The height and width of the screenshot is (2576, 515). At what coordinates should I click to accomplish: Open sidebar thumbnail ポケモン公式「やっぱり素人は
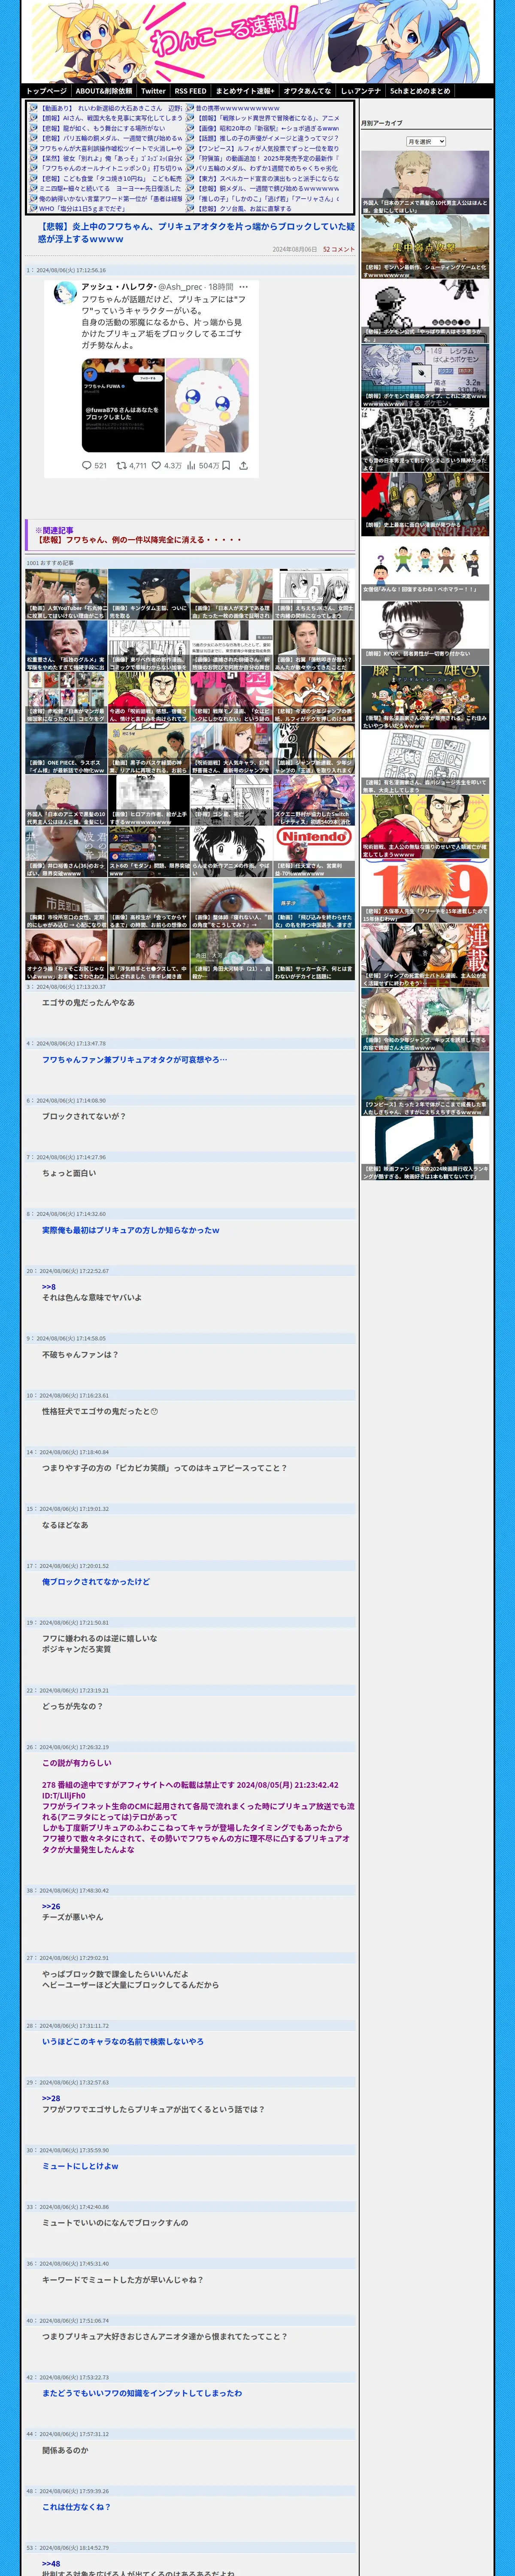[425, 311]
